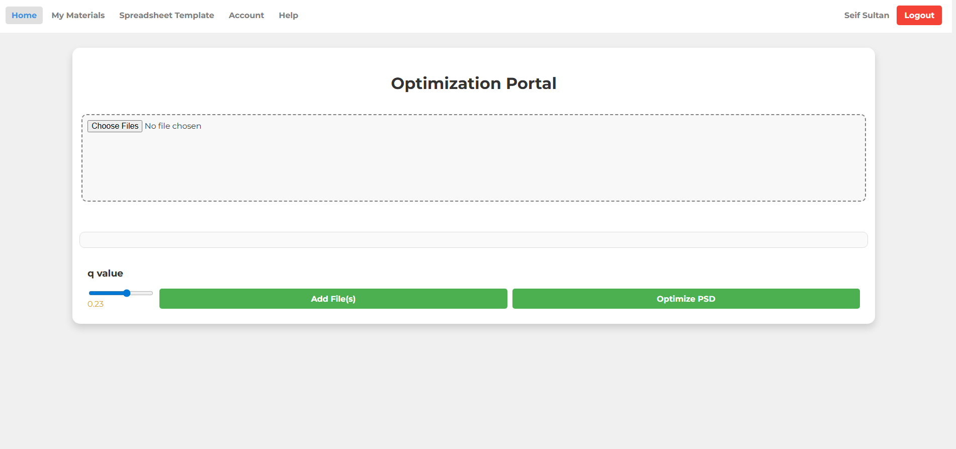Go to the Home tab
This screenshot has width=956, height=449.
tap(24, 15)
